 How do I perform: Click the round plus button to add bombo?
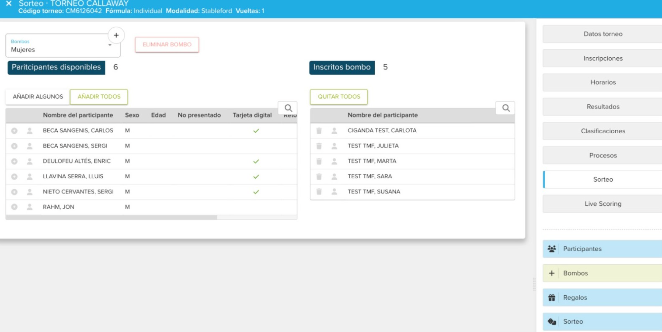point(116,35)
